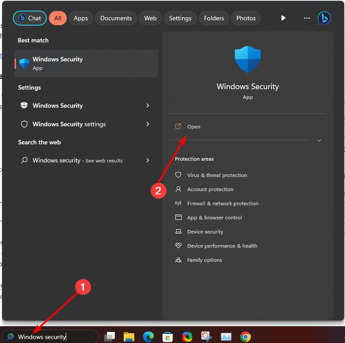Launch Google Chrome from the taskbar
The height and width of the screenshot is (343, 345).
[x=246, y=337]
